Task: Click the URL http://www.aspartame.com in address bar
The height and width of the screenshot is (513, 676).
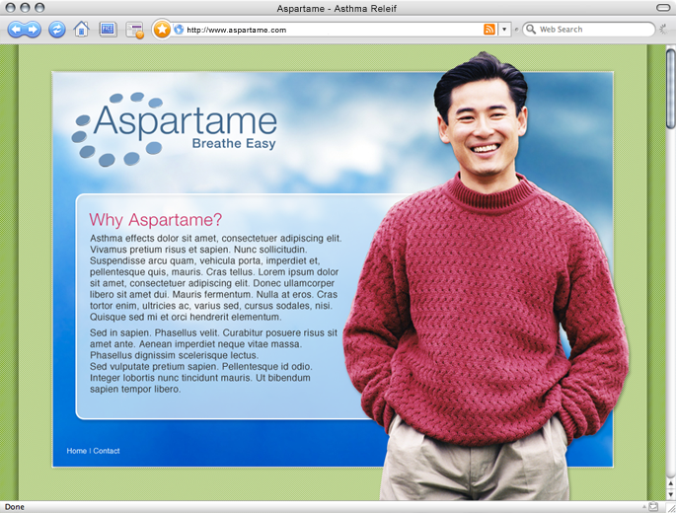Action: (x=237, y=30)
